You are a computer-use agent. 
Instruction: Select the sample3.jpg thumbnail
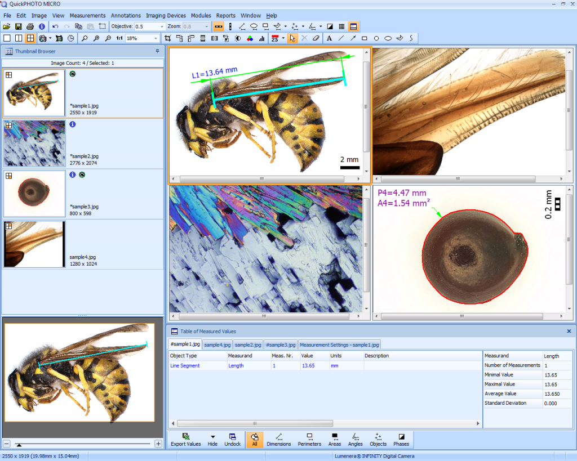pos(34,194)
